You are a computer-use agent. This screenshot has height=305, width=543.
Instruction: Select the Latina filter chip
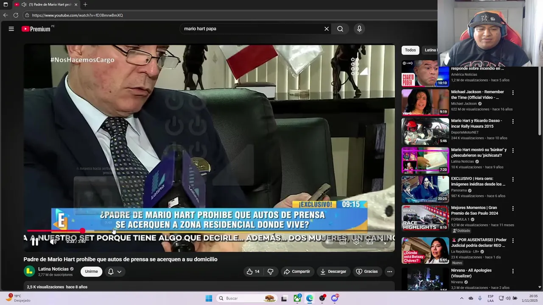tap(430, 50)
